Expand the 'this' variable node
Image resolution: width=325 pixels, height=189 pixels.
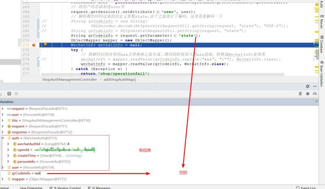2,120
